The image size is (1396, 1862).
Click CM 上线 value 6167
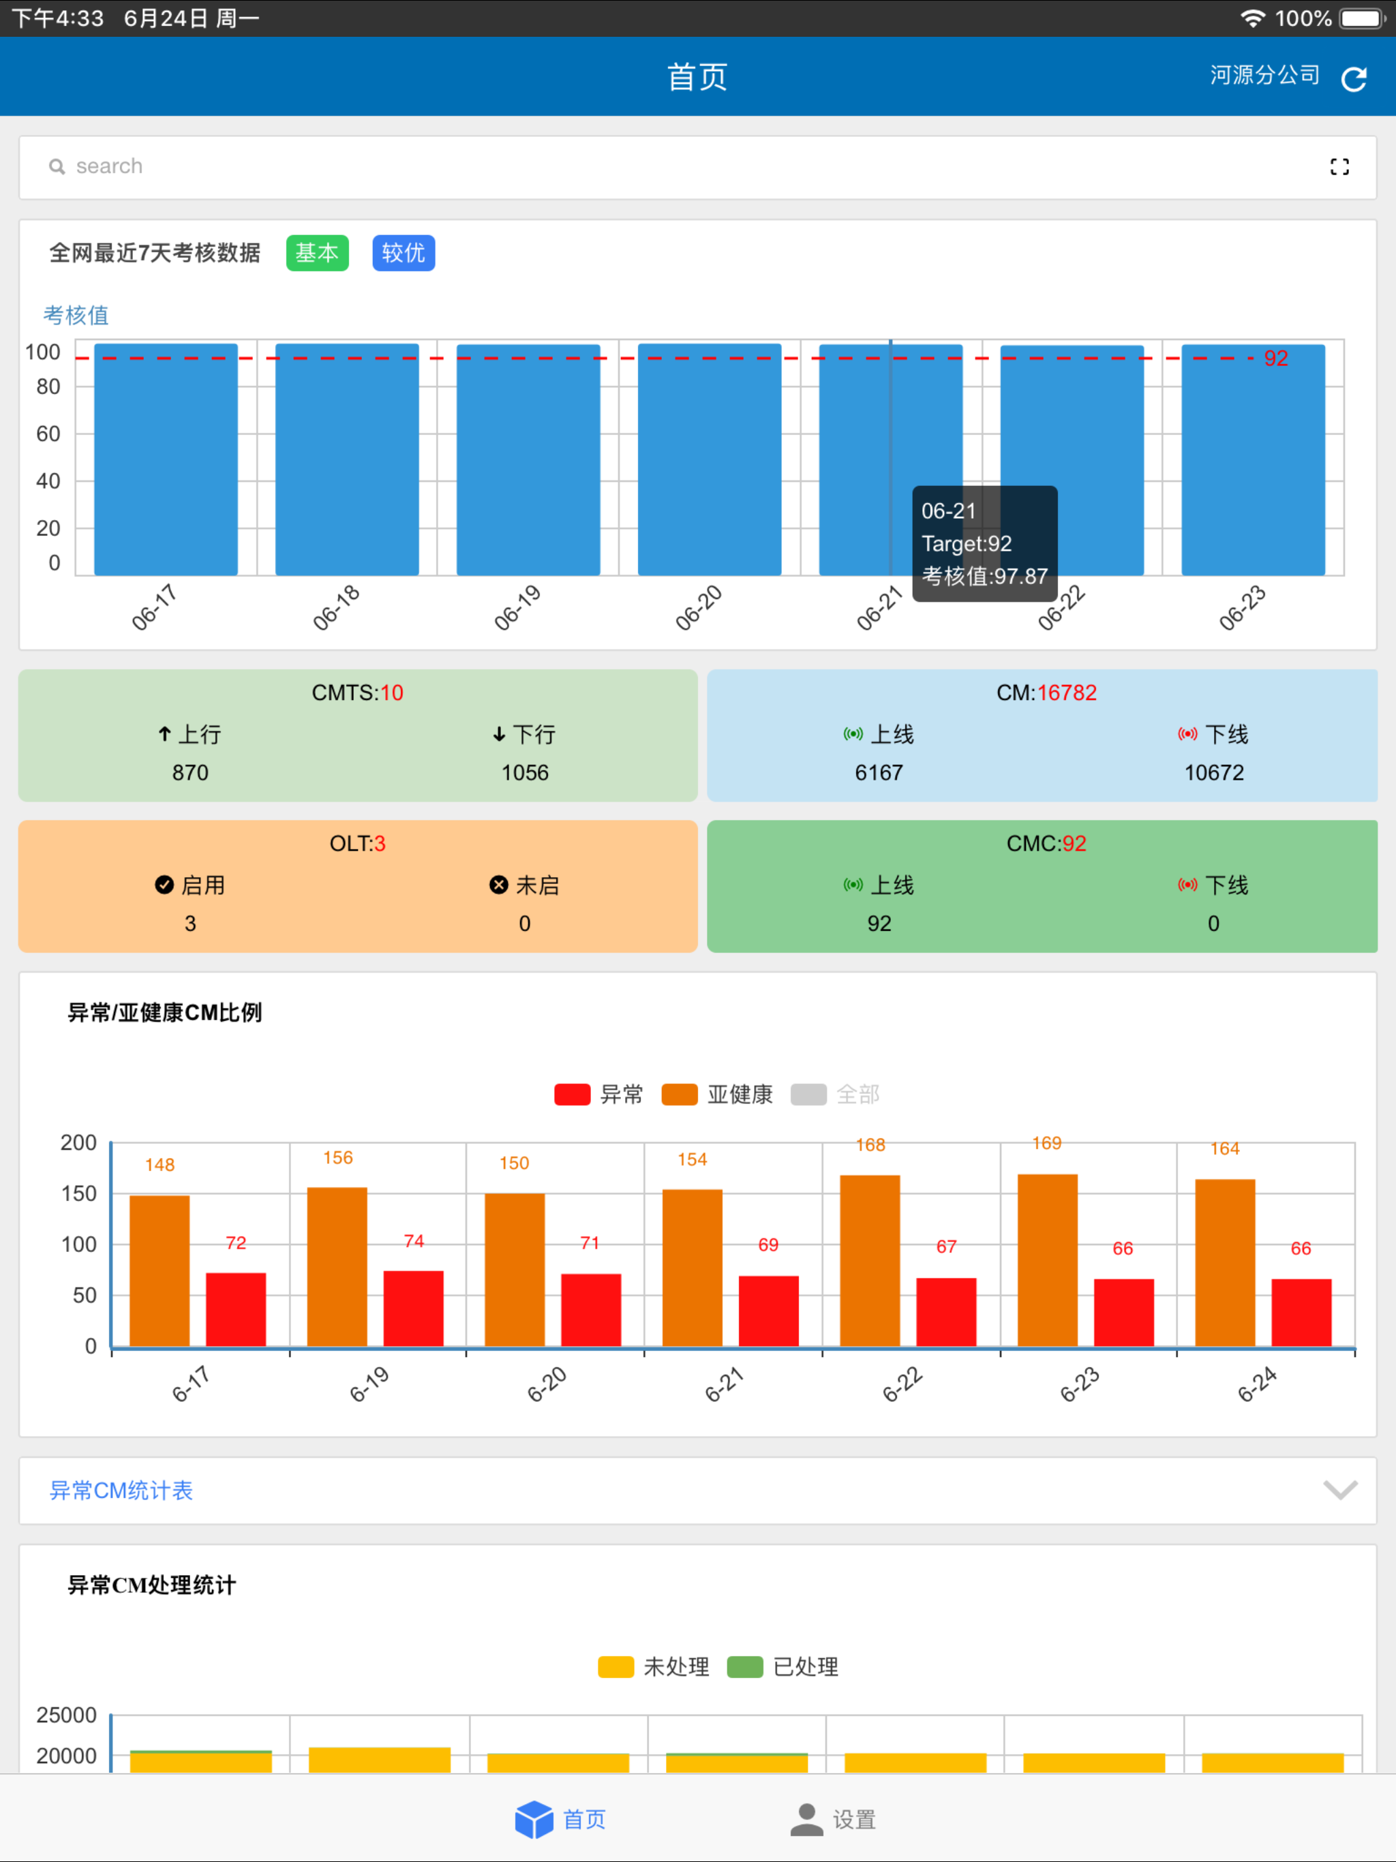(x=879, y=773)
